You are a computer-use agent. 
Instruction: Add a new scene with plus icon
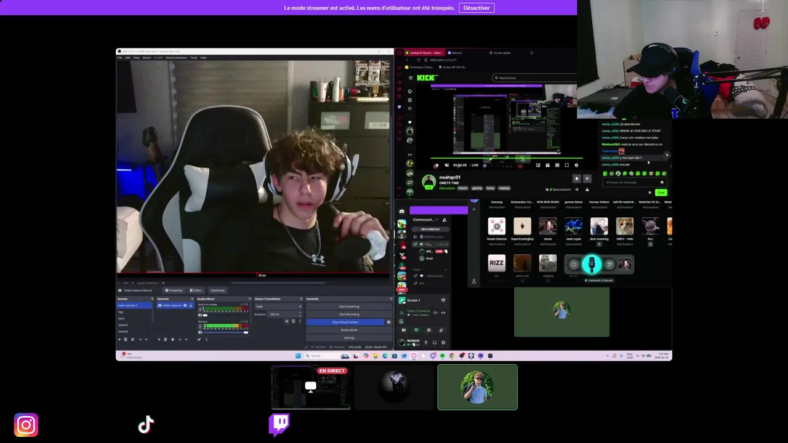[119, 340]
